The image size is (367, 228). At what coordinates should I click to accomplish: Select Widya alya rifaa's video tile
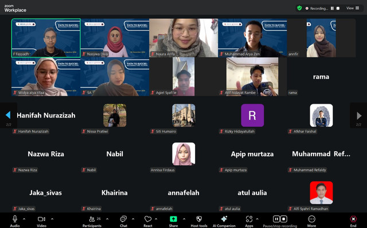46,77
